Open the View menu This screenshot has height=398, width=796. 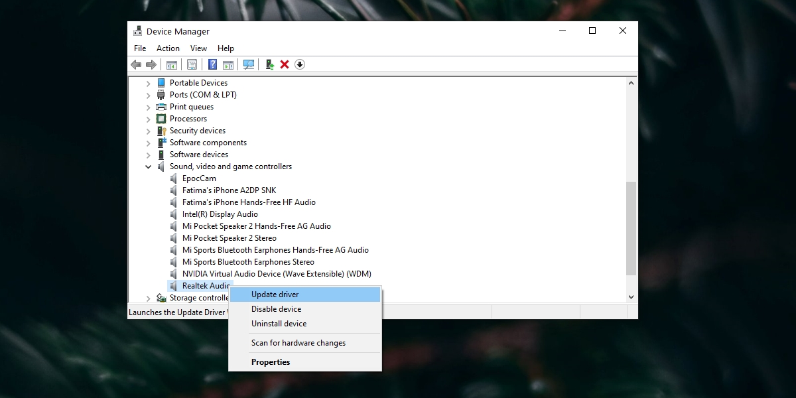pyautogui.click(x=198, y=48)
